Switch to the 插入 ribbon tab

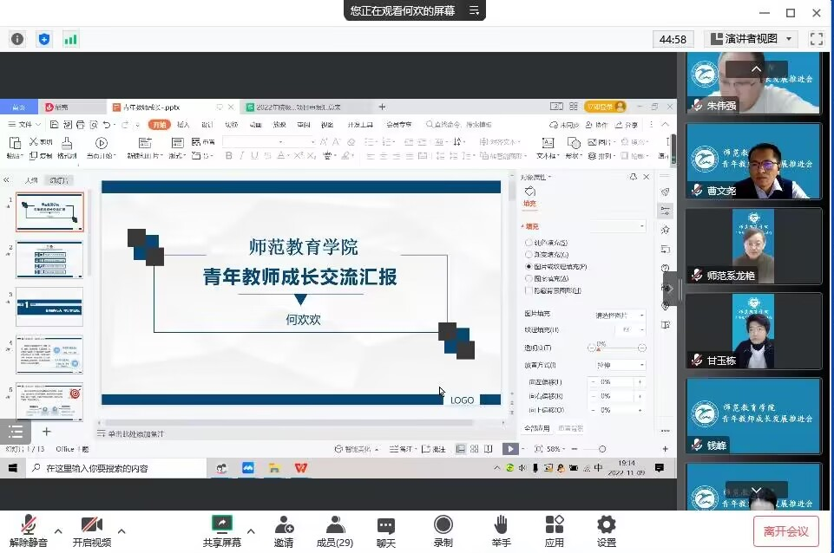coord(183,125)
